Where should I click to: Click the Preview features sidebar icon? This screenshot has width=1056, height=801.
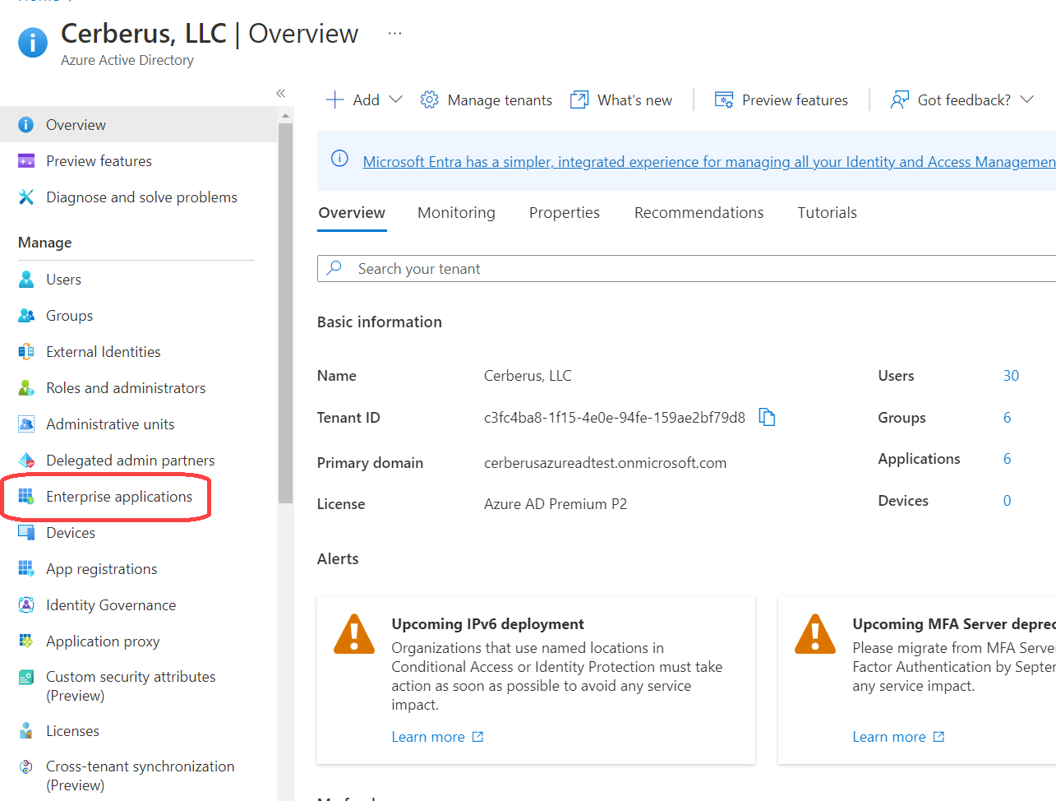pos(26,161)
